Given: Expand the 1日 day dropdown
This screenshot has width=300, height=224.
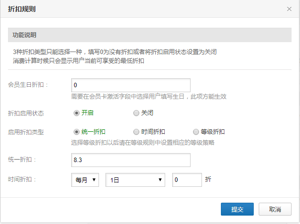Looking at the screenshot, I should 135,180.
